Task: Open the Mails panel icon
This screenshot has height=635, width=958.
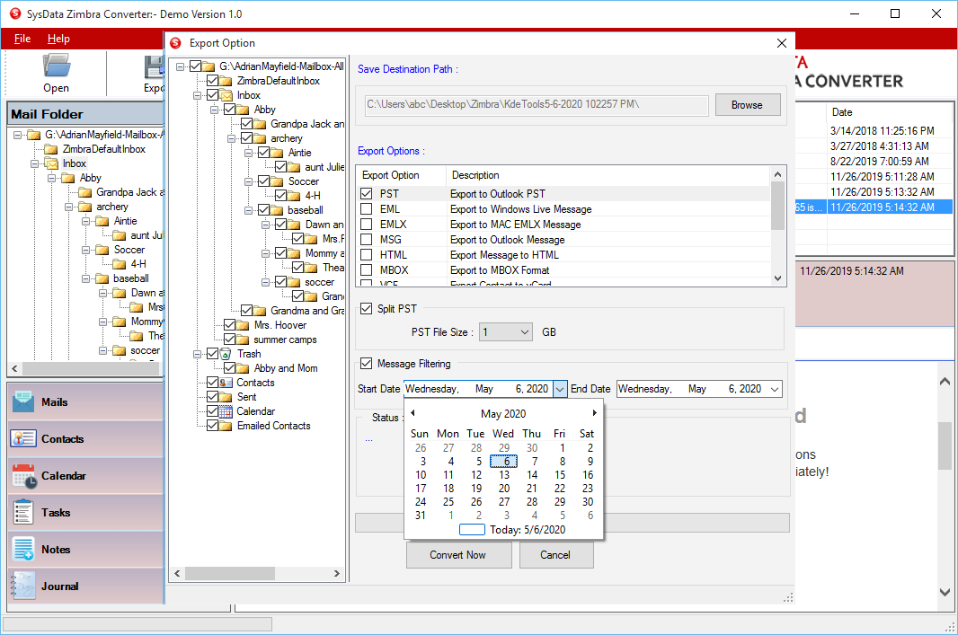Action: tap(23, 402)
